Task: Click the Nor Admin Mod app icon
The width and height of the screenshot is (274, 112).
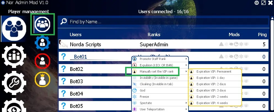Action: tap(3, 3)
